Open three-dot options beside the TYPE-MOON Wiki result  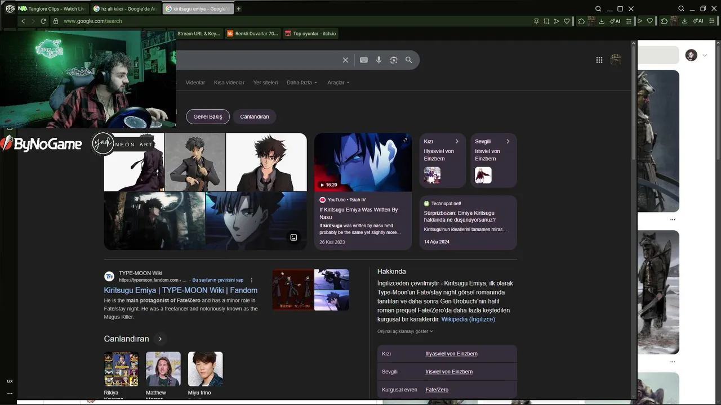[x=252, y=280]
